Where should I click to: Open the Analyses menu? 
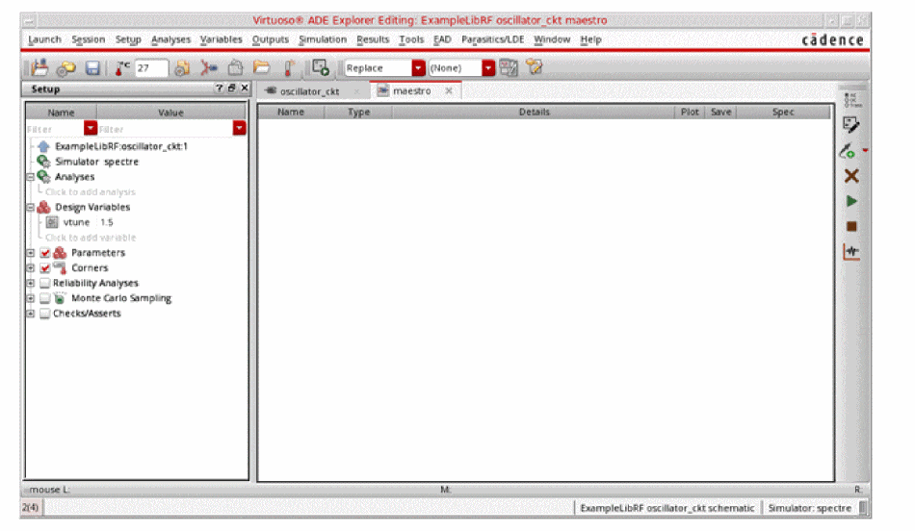tap(171, 39)
